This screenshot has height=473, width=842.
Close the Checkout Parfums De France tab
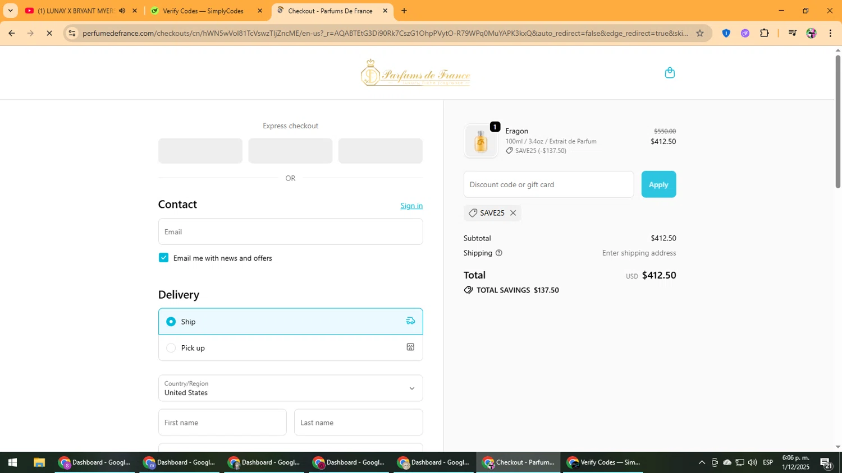[x=385, y=11]
